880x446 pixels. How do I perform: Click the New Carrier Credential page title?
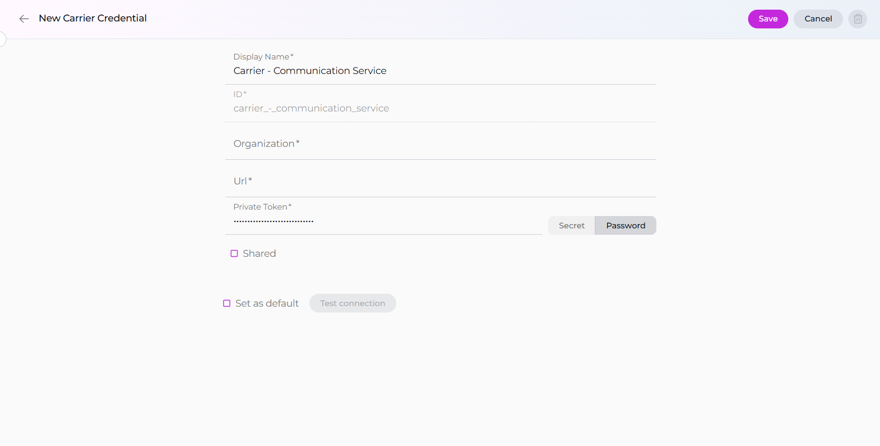93,18
